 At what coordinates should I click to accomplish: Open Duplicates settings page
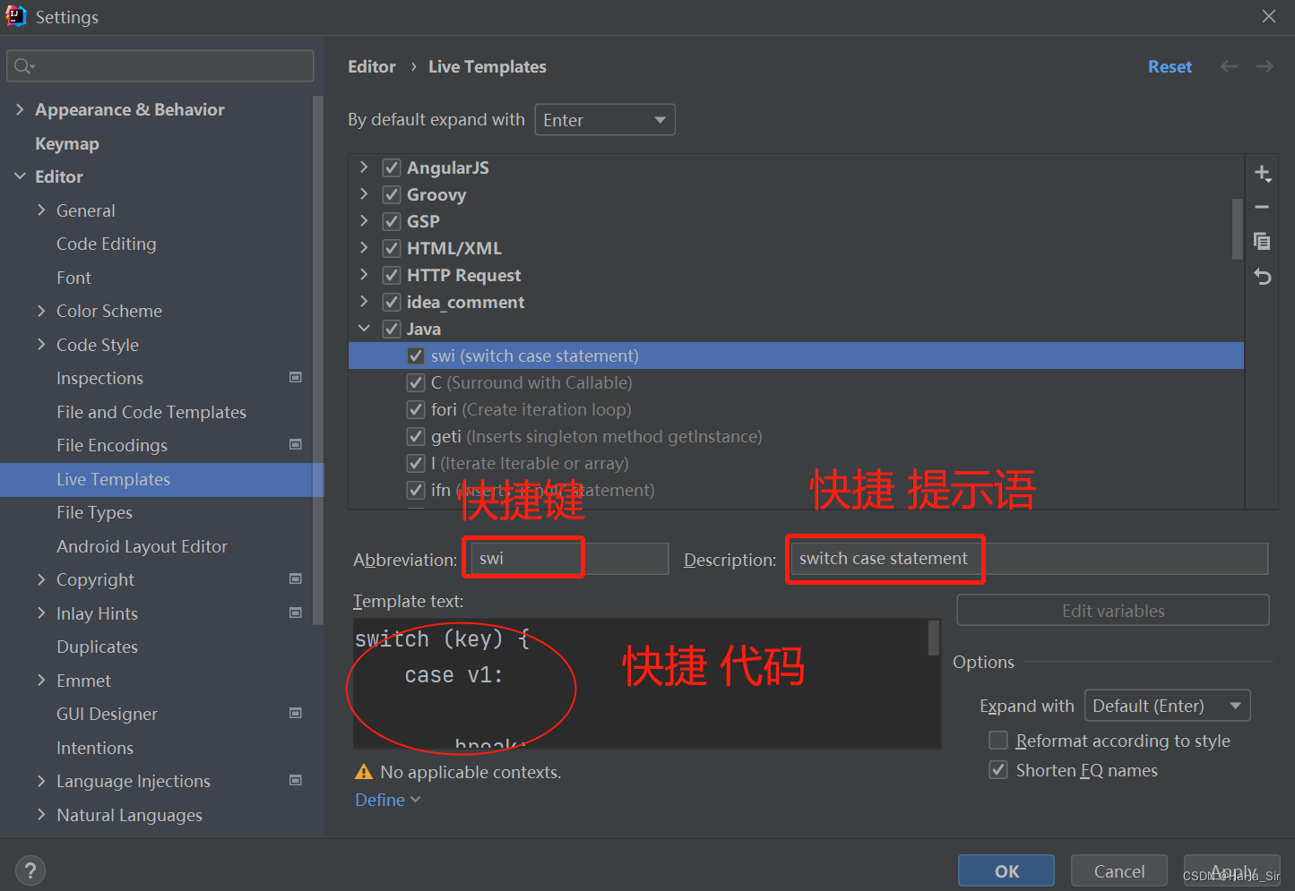click(x=97, y=647)
